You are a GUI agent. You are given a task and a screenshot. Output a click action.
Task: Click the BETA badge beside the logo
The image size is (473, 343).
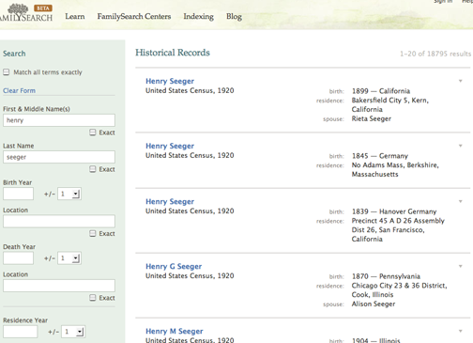pos(43,8)
